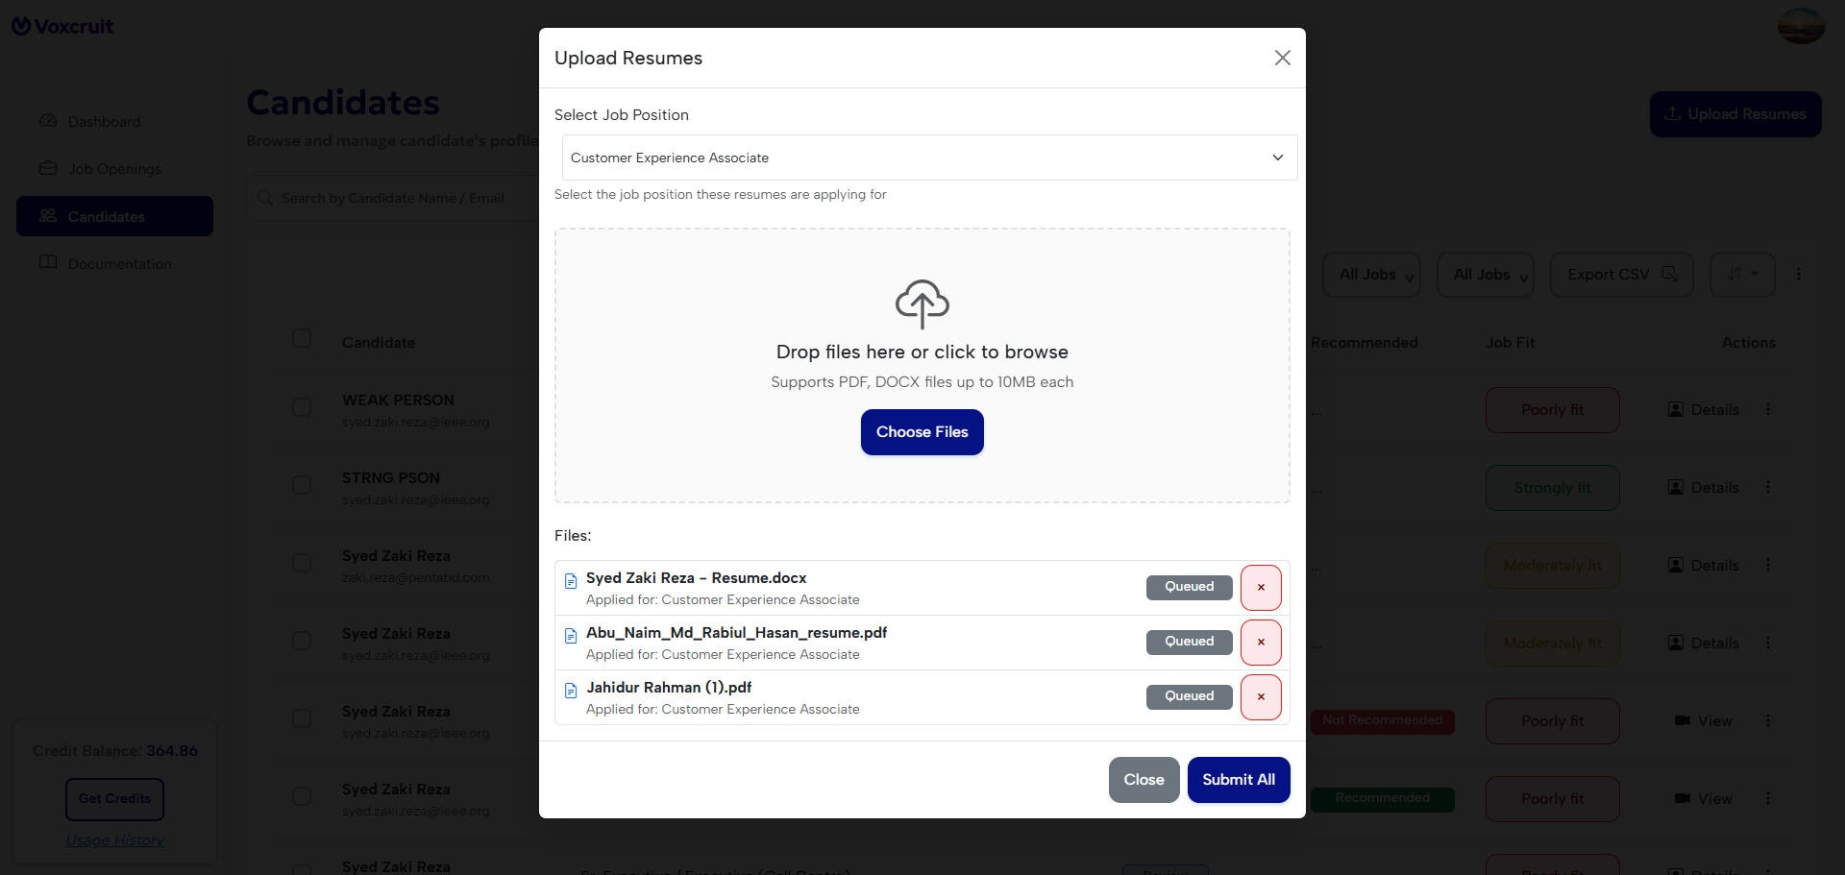Click the Not Recommended badge

click(x=1382, y=721)
